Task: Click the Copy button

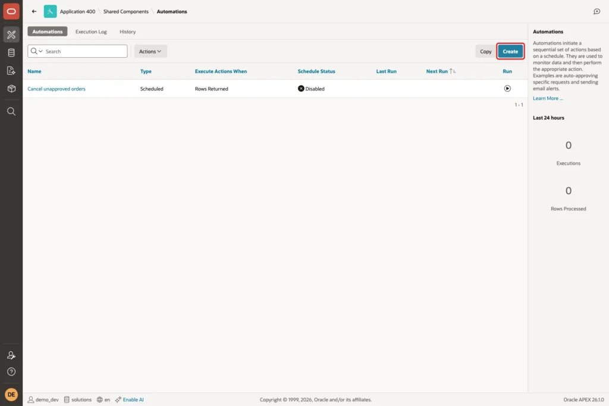Action: click(485, 51)
